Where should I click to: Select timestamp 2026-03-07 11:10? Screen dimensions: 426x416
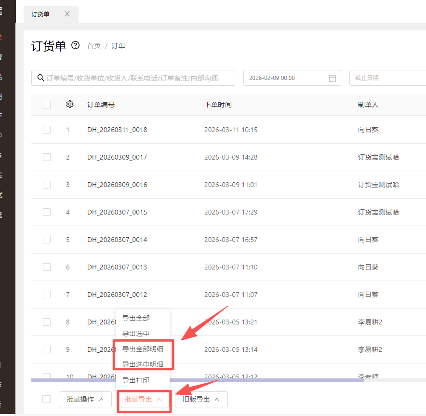pyautogui.click(x=231, y=267)
